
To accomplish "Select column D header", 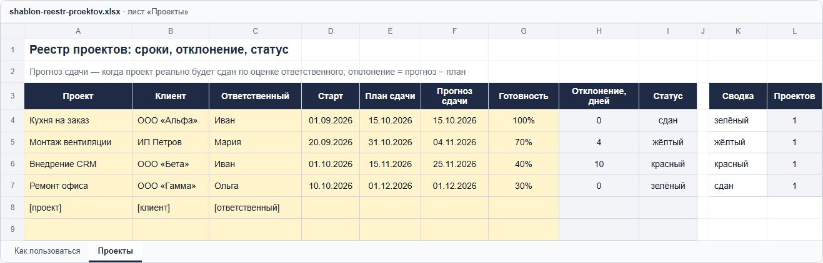I will pyautogui.click(x=331, y=31).
